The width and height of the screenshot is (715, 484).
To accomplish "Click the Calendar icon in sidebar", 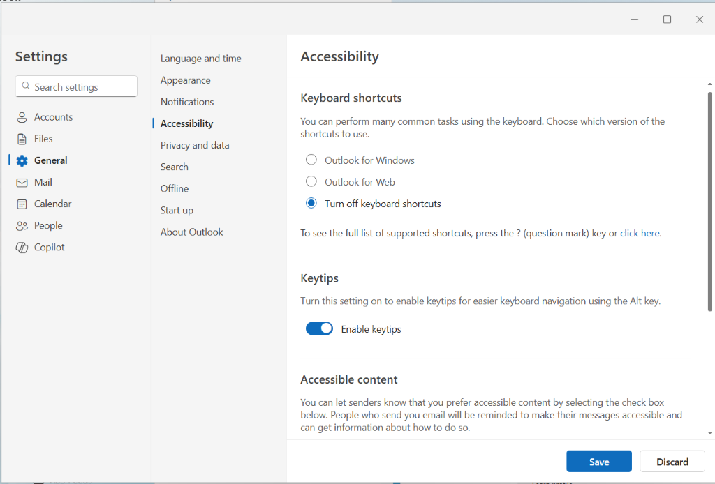I will 22,204.
